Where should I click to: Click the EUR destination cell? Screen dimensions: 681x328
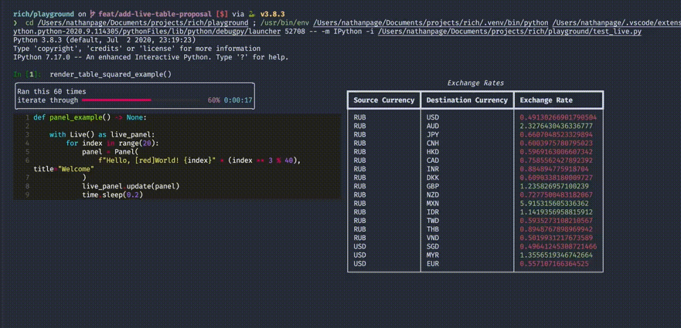(x=432, y=264)
